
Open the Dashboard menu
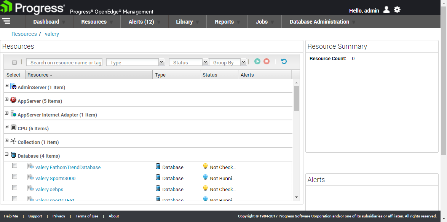49,22
